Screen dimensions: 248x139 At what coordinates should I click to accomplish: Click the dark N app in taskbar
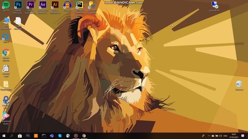coord(28,136)
